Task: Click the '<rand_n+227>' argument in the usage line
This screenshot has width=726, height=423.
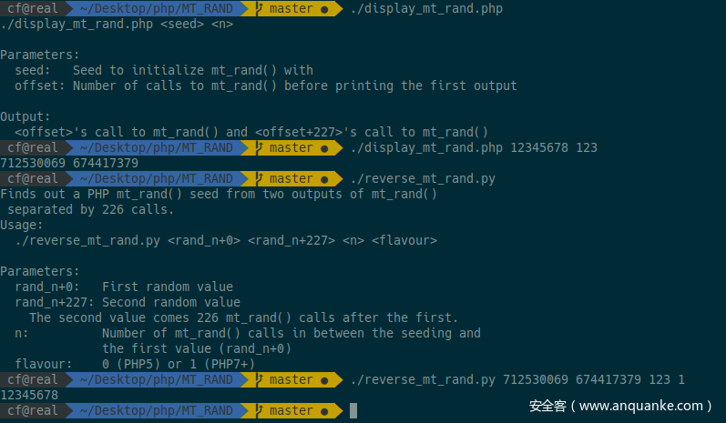Action: (291, 241)
